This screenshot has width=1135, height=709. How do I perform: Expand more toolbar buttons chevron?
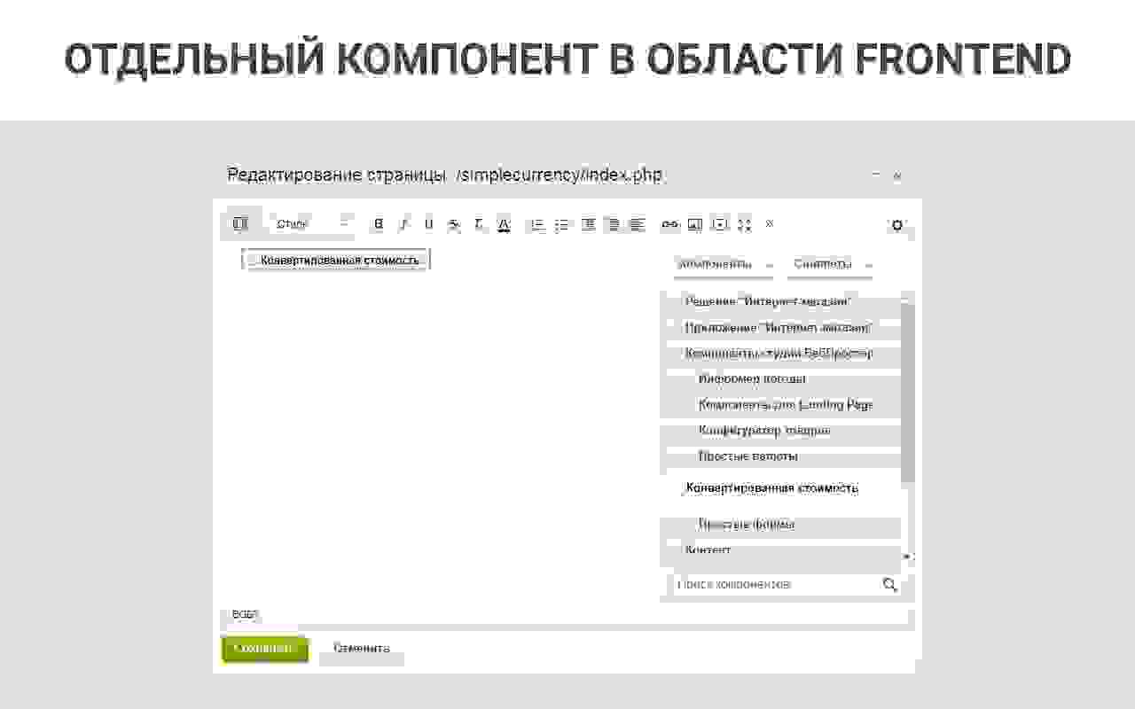click(769, 223)
